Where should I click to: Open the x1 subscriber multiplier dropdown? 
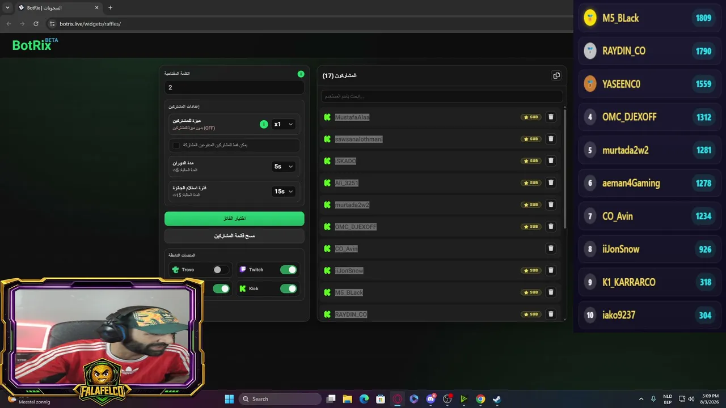point(283,124)
